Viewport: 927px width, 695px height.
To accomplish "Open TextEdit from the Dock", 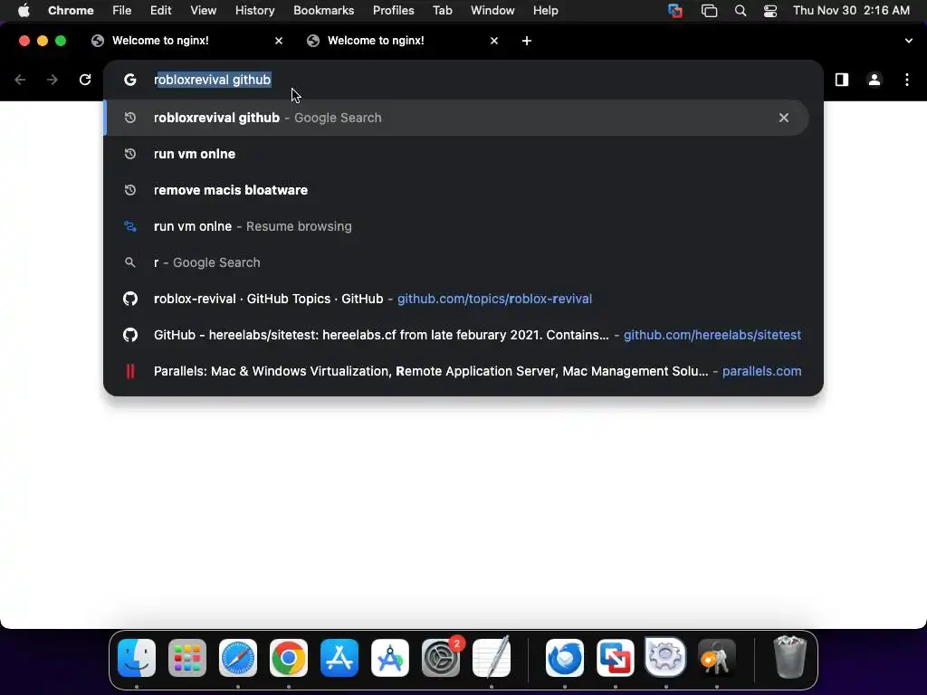I will pyautogui.click(x=492, y=658).
